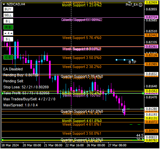Click the Week Support 3 50.0%1 label

pyautogui.click(x=82, y=133)
